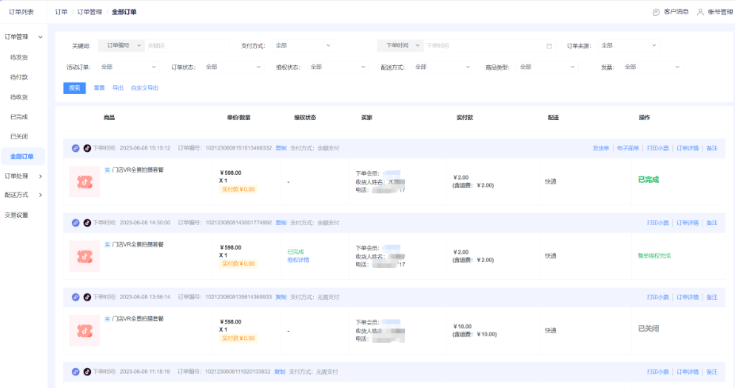Click the TikTok icon on the 14:30:00 order

click(x=87, y=223)
